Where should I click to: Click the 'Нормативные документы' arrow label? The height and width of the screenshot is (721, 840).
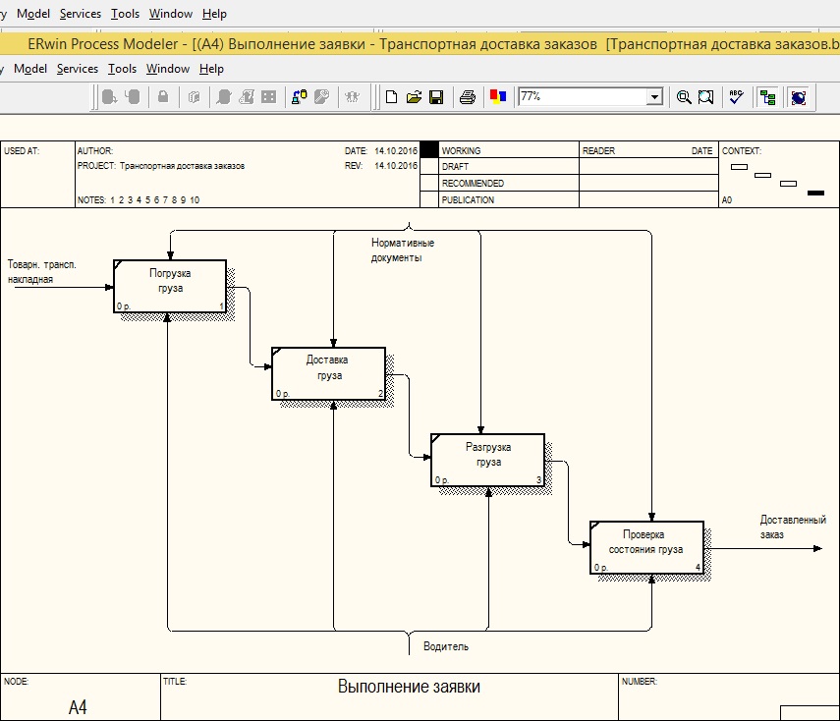(x=403, y=250)
